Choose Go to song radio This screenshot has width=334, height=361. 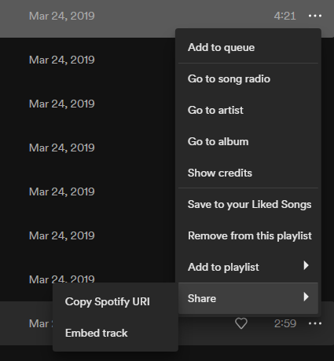(248, 78)
